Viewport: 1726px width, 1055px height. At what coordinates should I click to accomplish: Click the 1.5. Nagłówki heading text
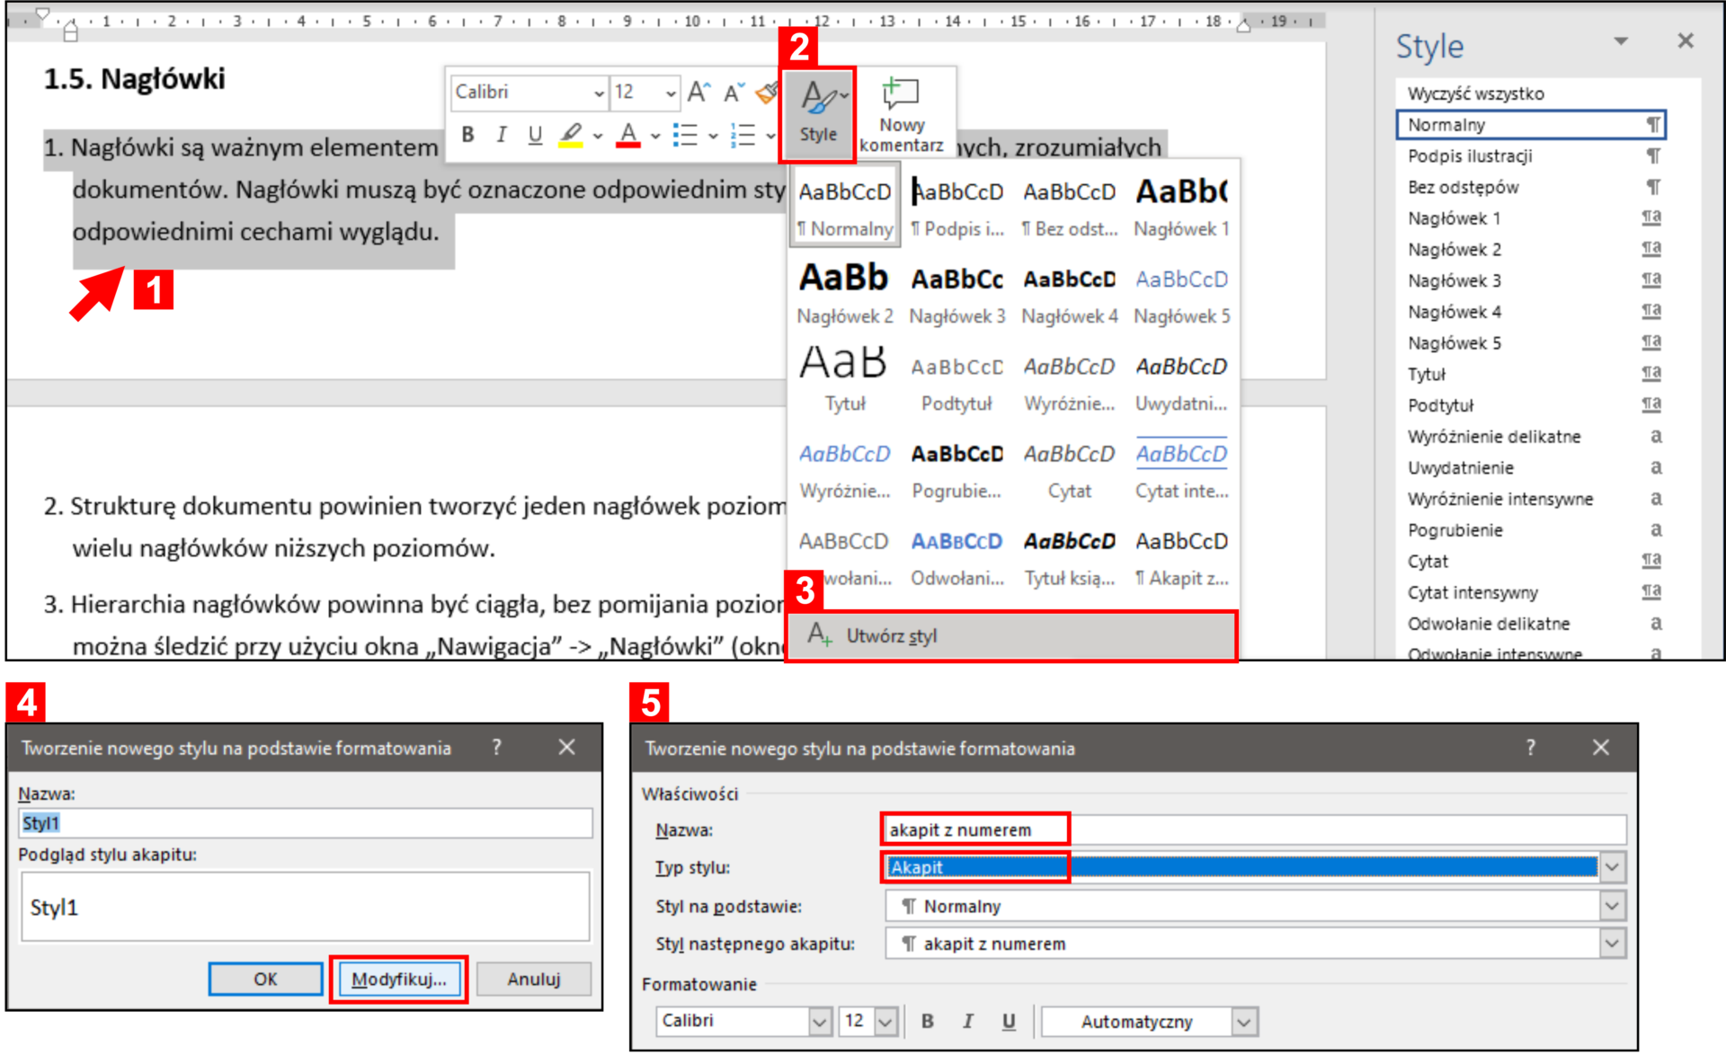click(135, 78)
